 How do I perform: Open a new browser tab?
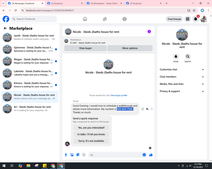167,3
